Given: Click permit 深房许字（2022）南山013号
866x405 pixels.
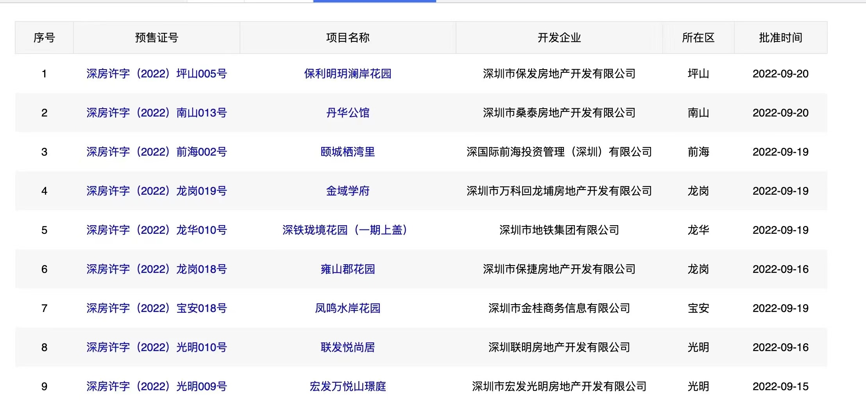Looking at the screenshot, I should point(156,113).
